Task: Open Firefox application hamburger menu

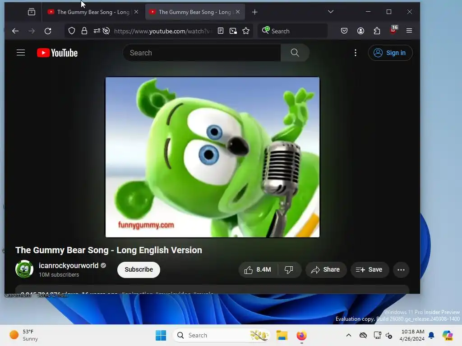Action: click(x=409, y=31)
